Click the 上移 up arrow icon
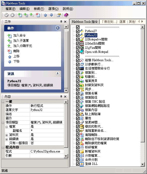This screenshot has height=174, width=147. pyautogui.click(x=10, y=57)
